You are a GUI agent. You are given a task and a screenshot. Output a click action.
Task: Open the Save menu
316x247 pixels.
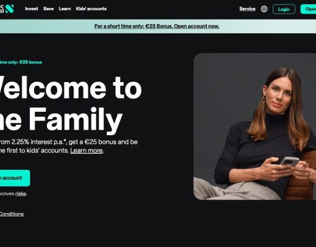(48, 9)
